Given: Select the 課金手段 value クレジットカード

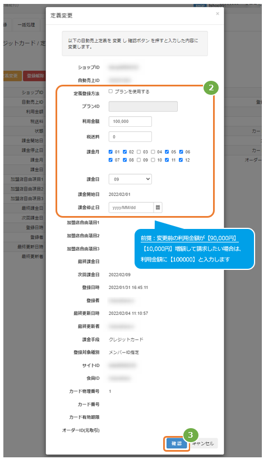Looking at the screenshot, I should tap(126, 339).
